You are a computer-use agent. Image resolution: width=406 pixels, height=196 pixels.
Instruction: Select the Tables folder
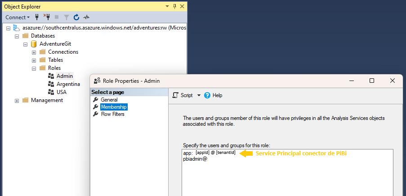click(x=55, y=60)
